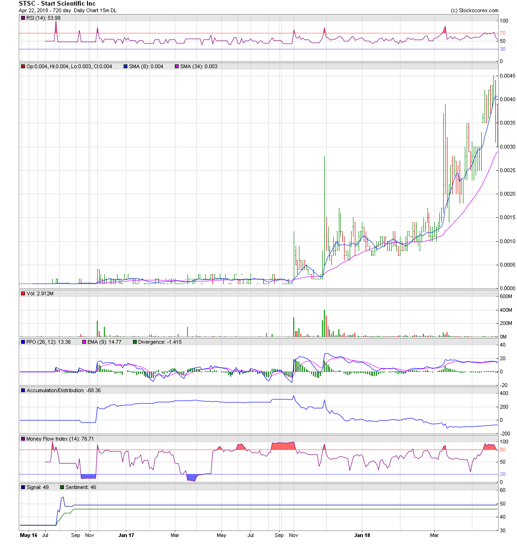Click the blue Accumulation/Distribution legend swatch
The image size is (517, 545).
coord(23,390)
